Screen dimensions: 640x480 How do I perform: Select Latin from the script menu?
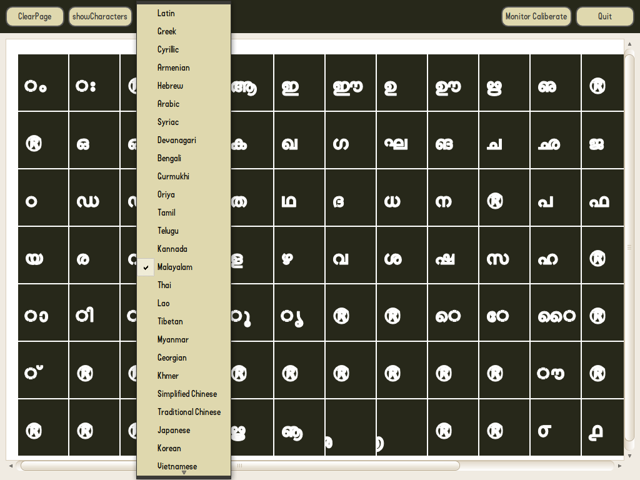(166, 13)
